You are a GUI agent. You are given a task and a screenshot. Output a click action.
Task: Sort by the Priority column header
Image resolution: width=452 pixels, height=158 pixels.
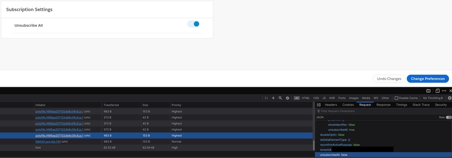click(241, 105)
